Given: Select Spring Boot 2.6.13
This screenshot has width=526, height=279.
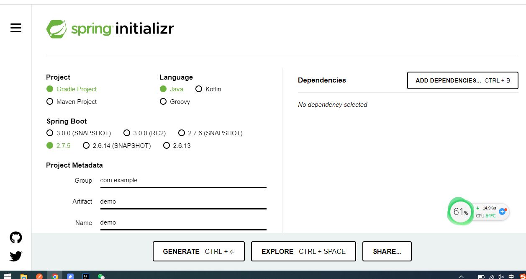Looking at the screenshot, I should [177, 146].
